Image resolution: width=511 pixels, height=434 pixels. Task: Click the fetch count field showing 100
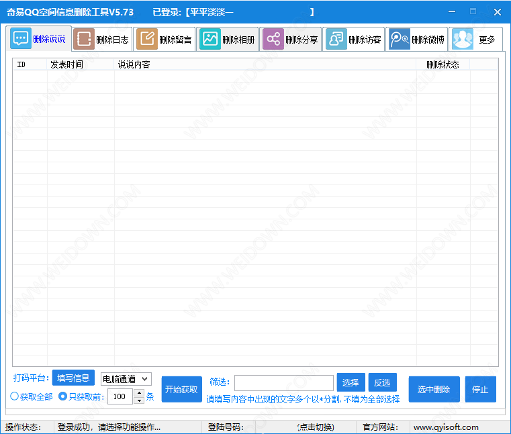(121, 396)
